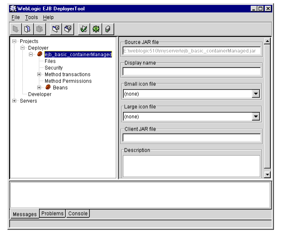This screenshot has width=295, height=232.
Task: Select the Beans tree item
Action: tap(60, 88)
